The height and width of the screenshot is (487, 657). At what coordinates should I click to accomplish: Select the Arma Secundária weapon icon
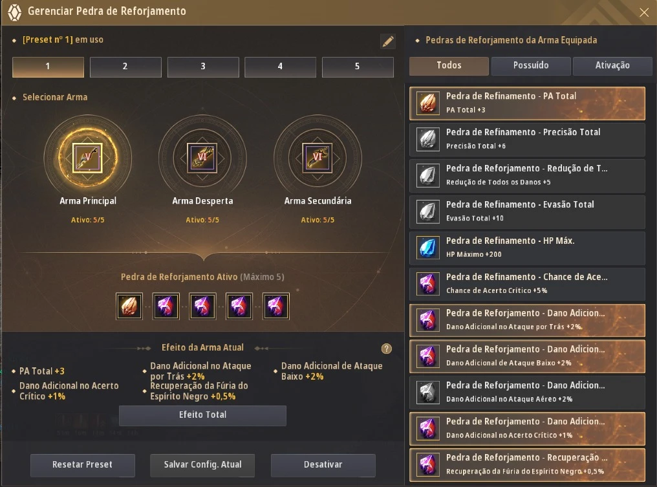pos(318,158)
